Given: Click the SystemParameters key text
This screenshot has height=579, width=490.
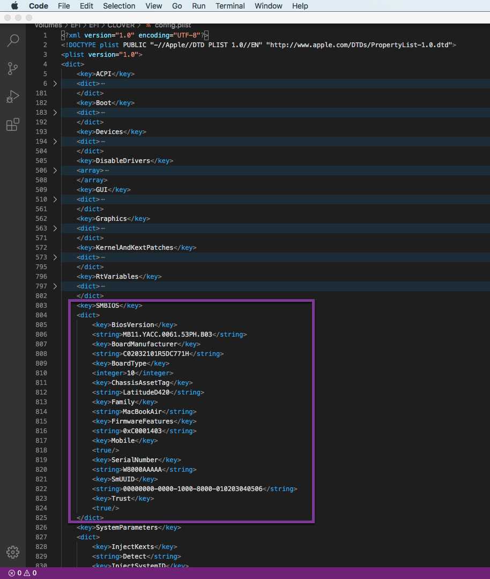Looking at the screenshot, I should 127,528.
